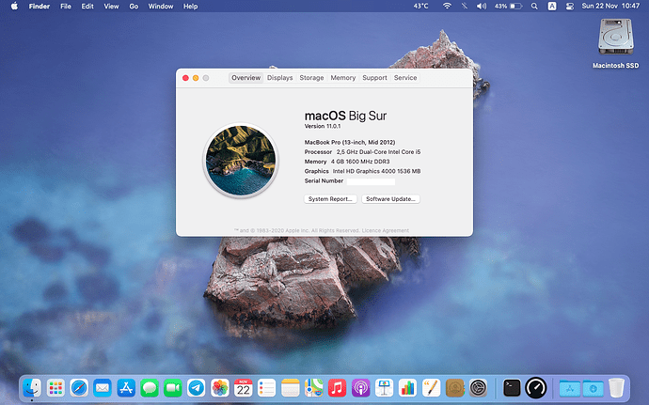649x405 pixels.
Task: Open the File menu
Action: click(x=66, y=7)
